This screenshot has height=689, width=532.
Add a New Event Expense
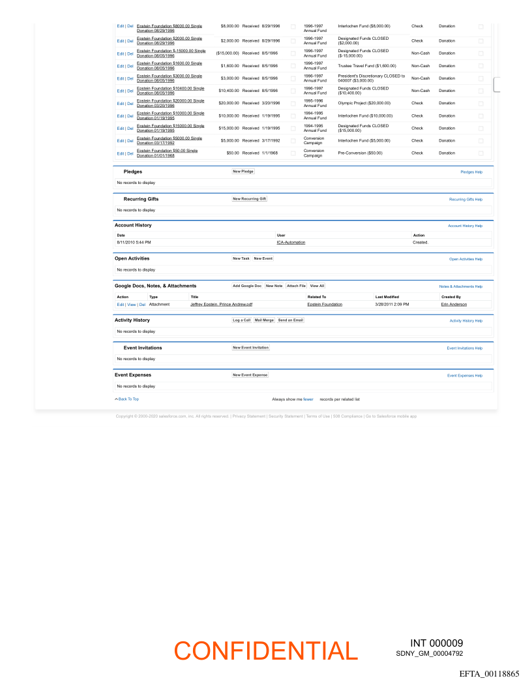point(250,375)
